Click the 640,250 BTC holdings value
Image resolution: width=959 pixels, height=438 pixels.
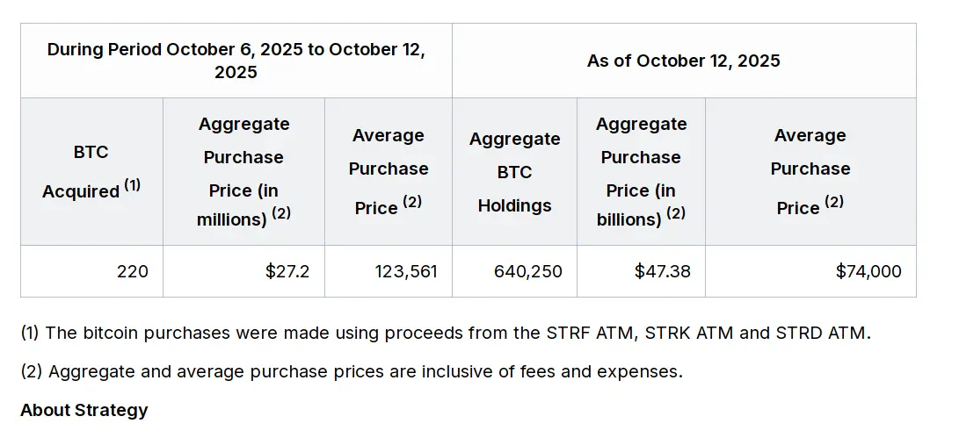pyautogui.click(x=528, y=271)
